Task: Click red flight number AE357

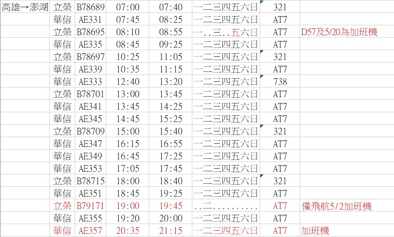Action: click(x=90, y=230)
